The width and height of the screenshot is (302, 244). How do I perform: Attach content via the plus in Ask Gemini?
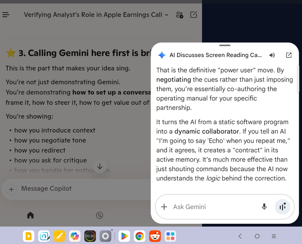click(164, 207)
